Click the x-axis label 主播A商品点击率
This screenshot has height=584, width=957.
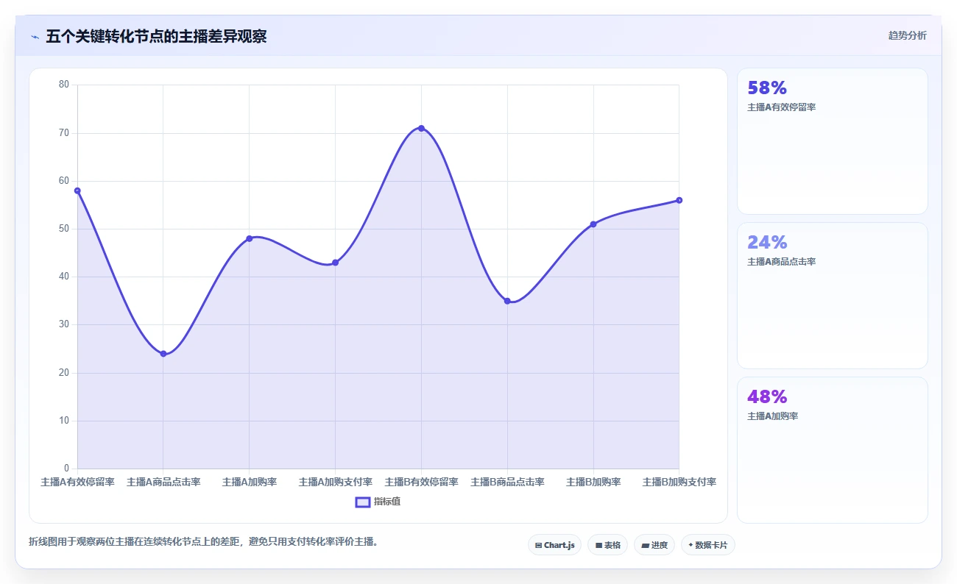pos(163,482)
